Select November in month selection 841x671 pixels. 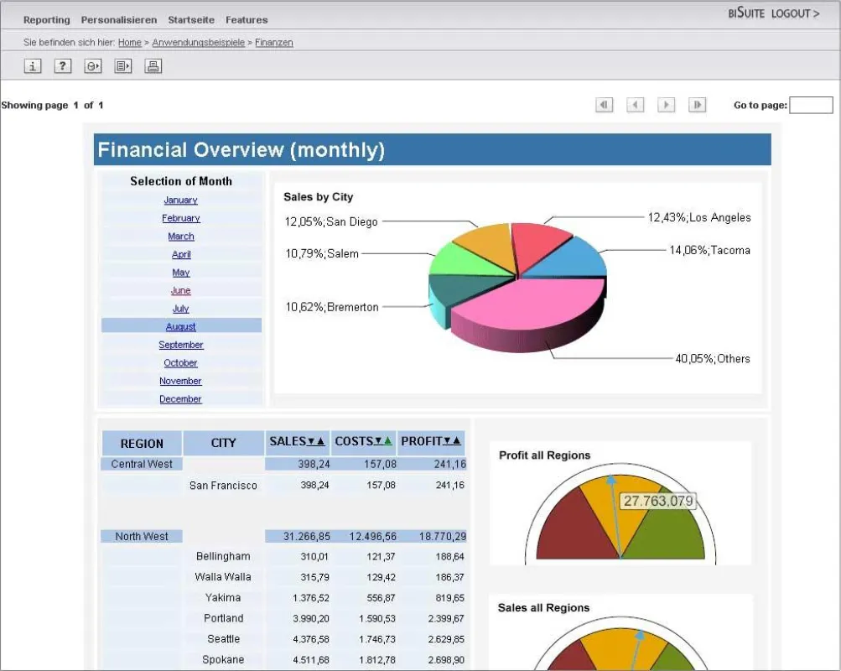click(181, 381)
